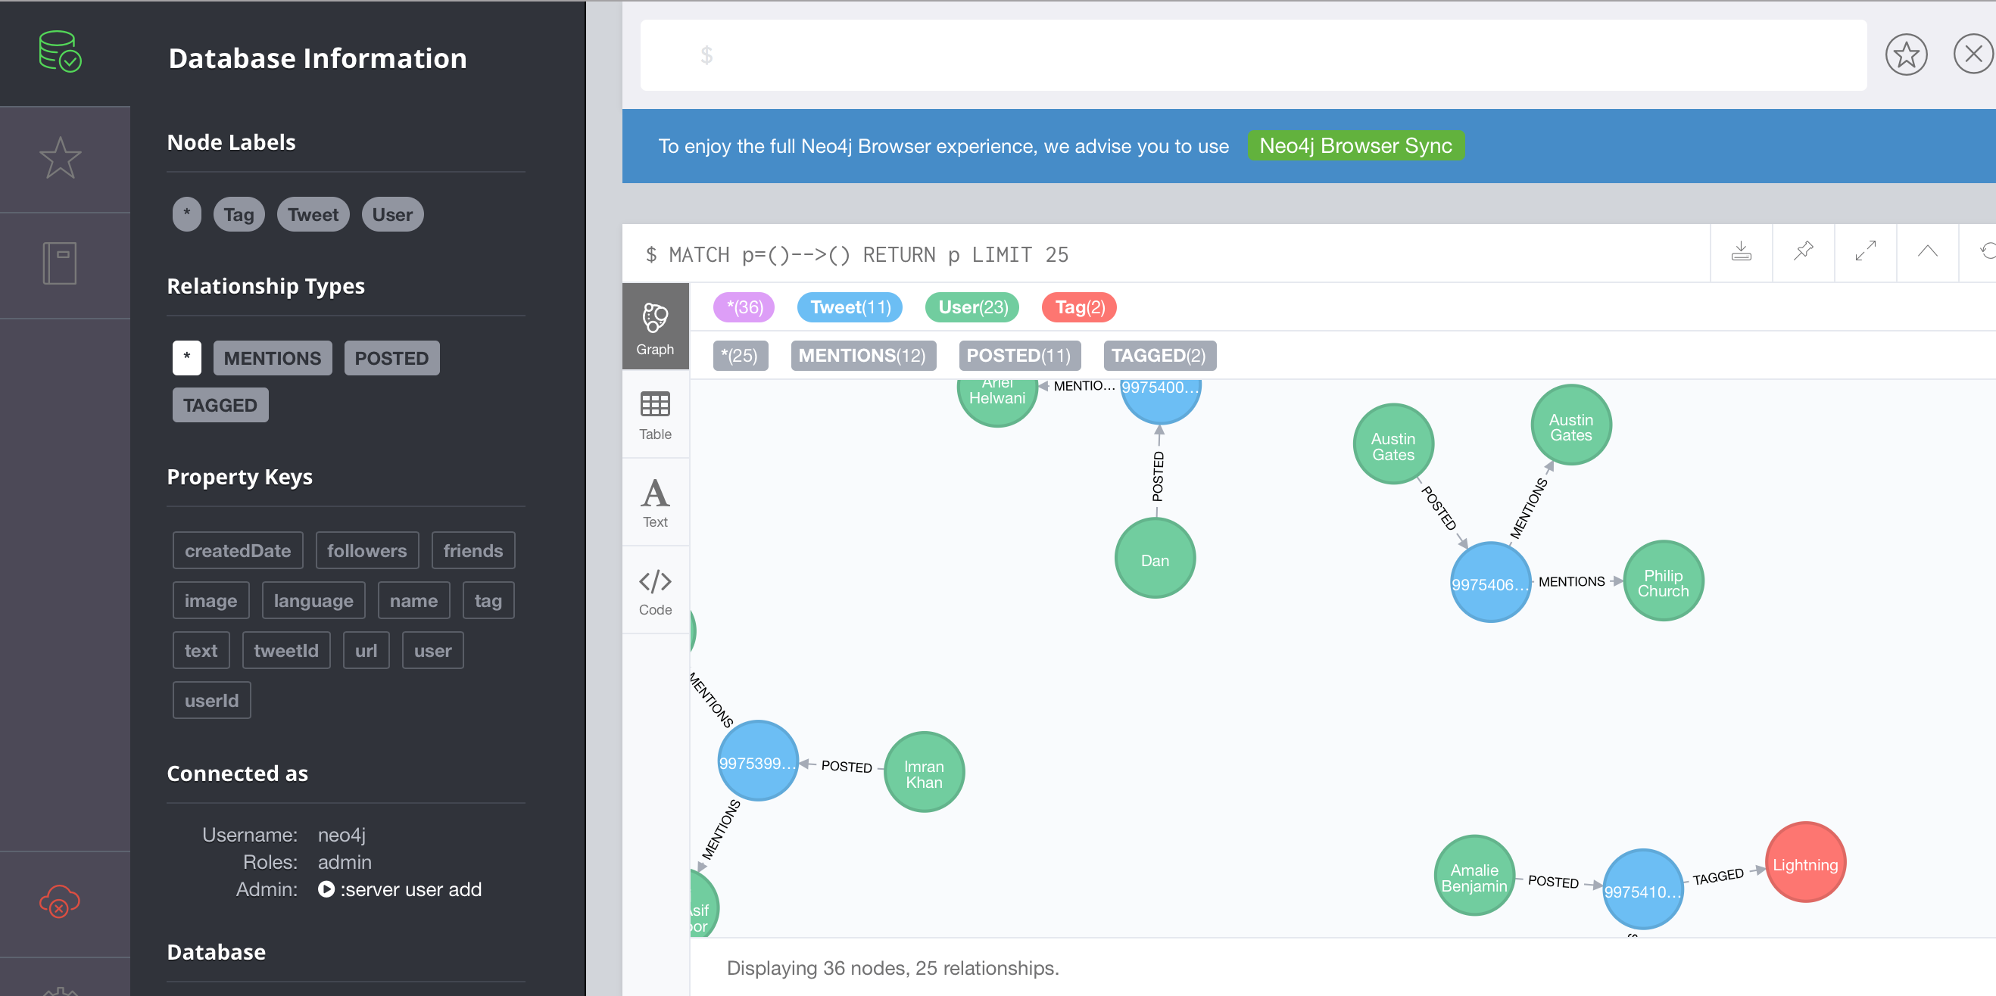Focus the Cypher command input field
The width and height of the screenshot is (1996, 996).
point(1252,55)
